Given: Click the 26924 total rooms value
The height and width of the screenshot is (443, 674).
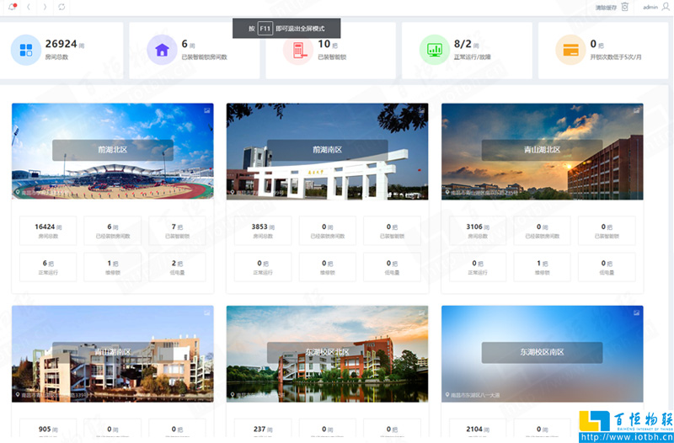Looking at the screenshot, I should (x=61, y=44).
